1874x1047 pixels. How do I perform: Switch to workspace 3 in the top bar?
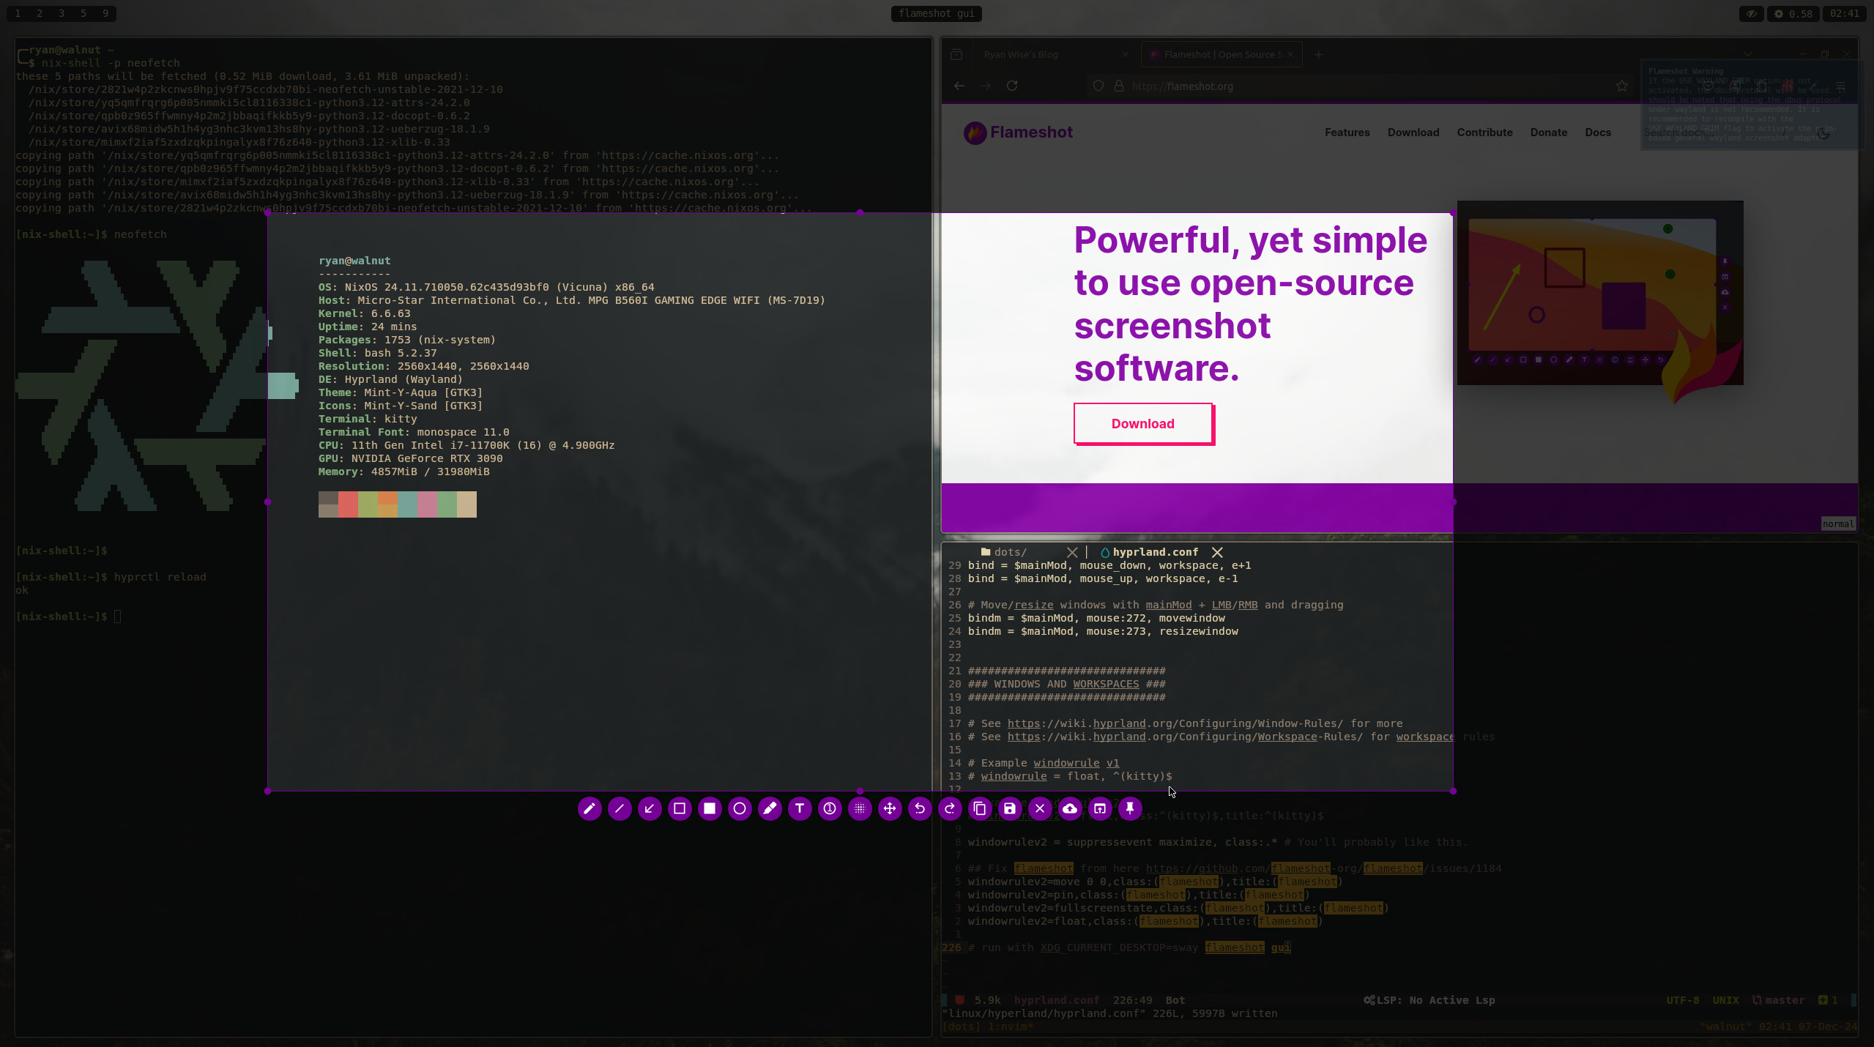62,13
